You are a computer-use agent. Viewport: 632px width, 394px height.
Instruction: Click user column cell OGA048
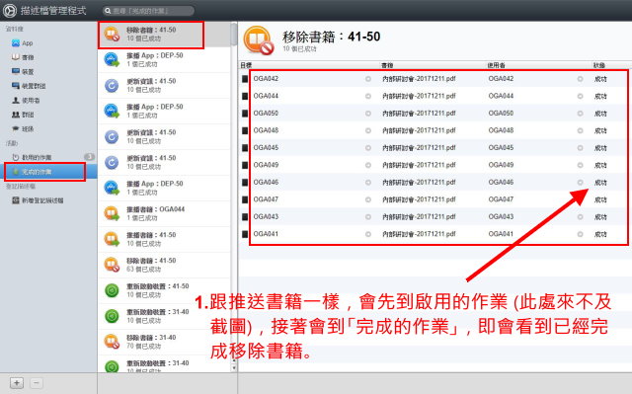[501, 130]
